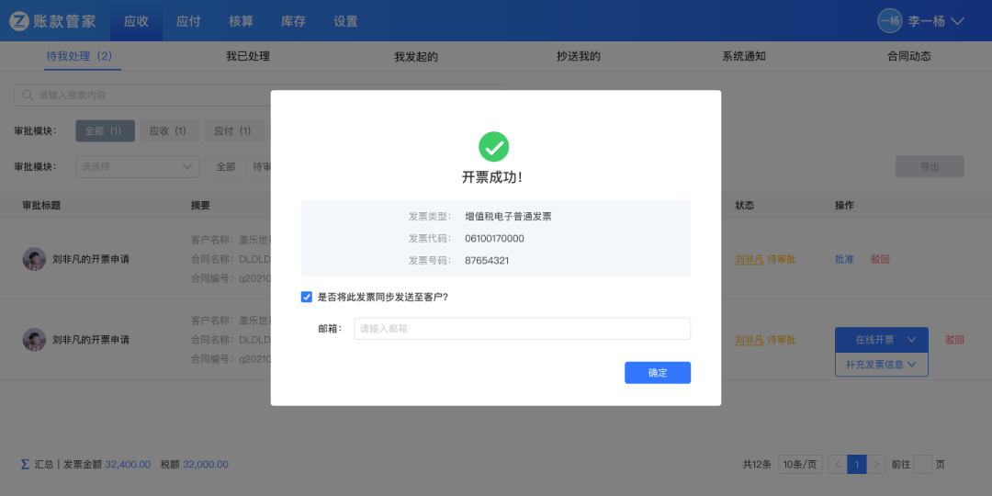Click the 一杨 user avatar
992x496 pixels.
889,21
